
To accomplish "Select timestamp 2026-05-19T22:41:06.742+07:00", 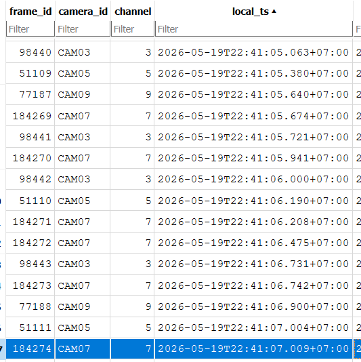I will click(x=253, y=285).
